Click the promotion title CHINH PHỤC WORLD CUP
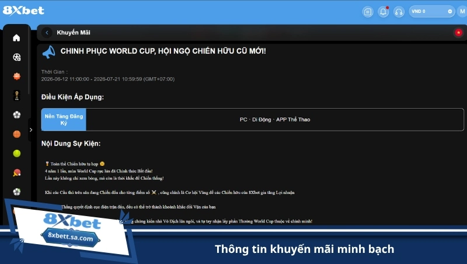This screenshot has width=467, height=264. click(163, 51)
